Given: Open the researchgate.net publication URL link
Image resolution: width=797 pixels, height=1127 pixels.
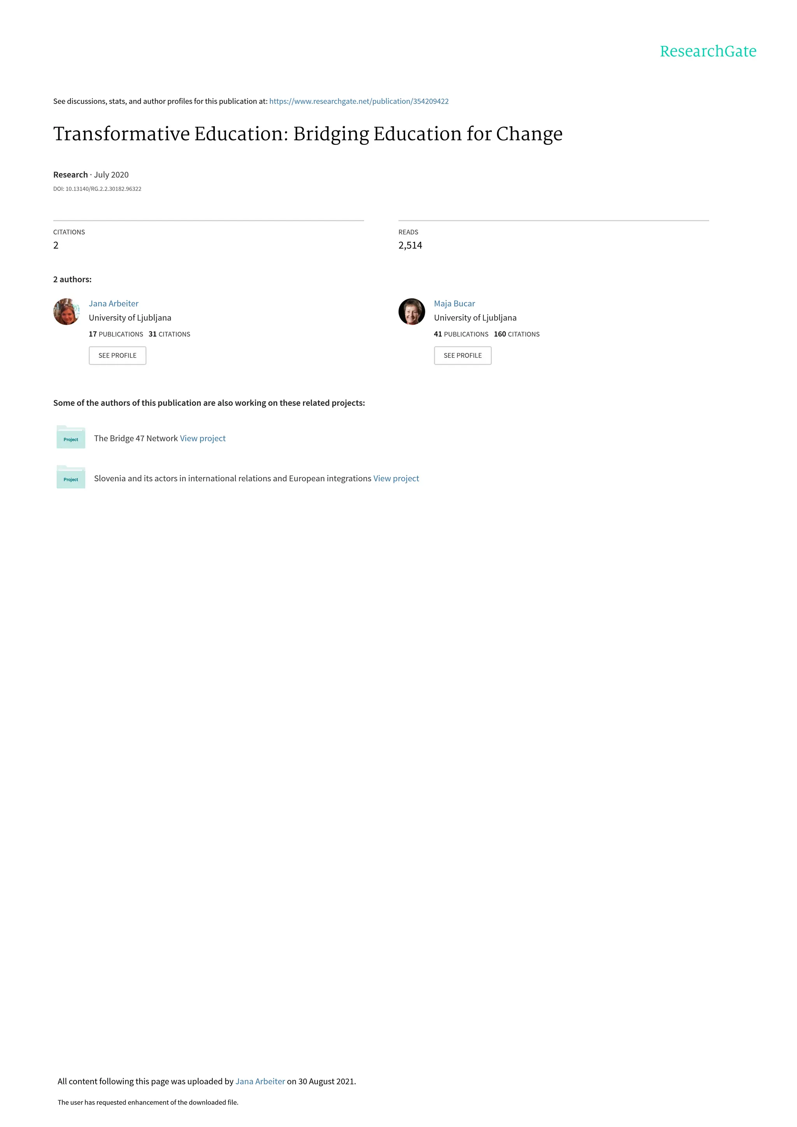Looking at the screenshot, I should (x=359, y=101).
